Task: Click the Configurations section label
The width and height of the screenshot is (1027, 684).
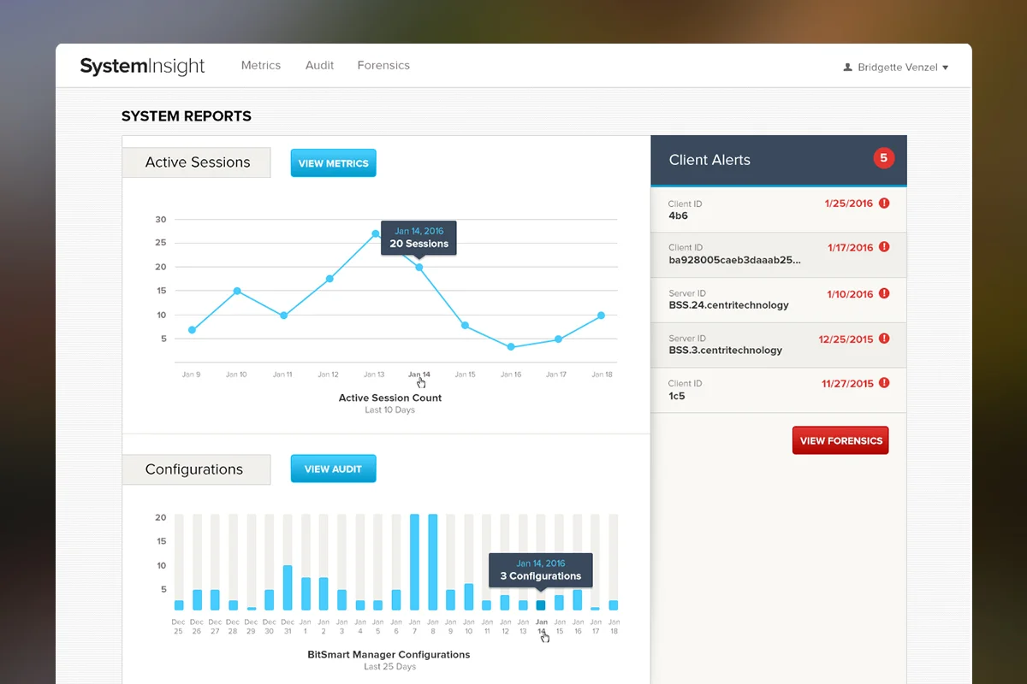Action: pyautogui.click(x=197, y=469)
